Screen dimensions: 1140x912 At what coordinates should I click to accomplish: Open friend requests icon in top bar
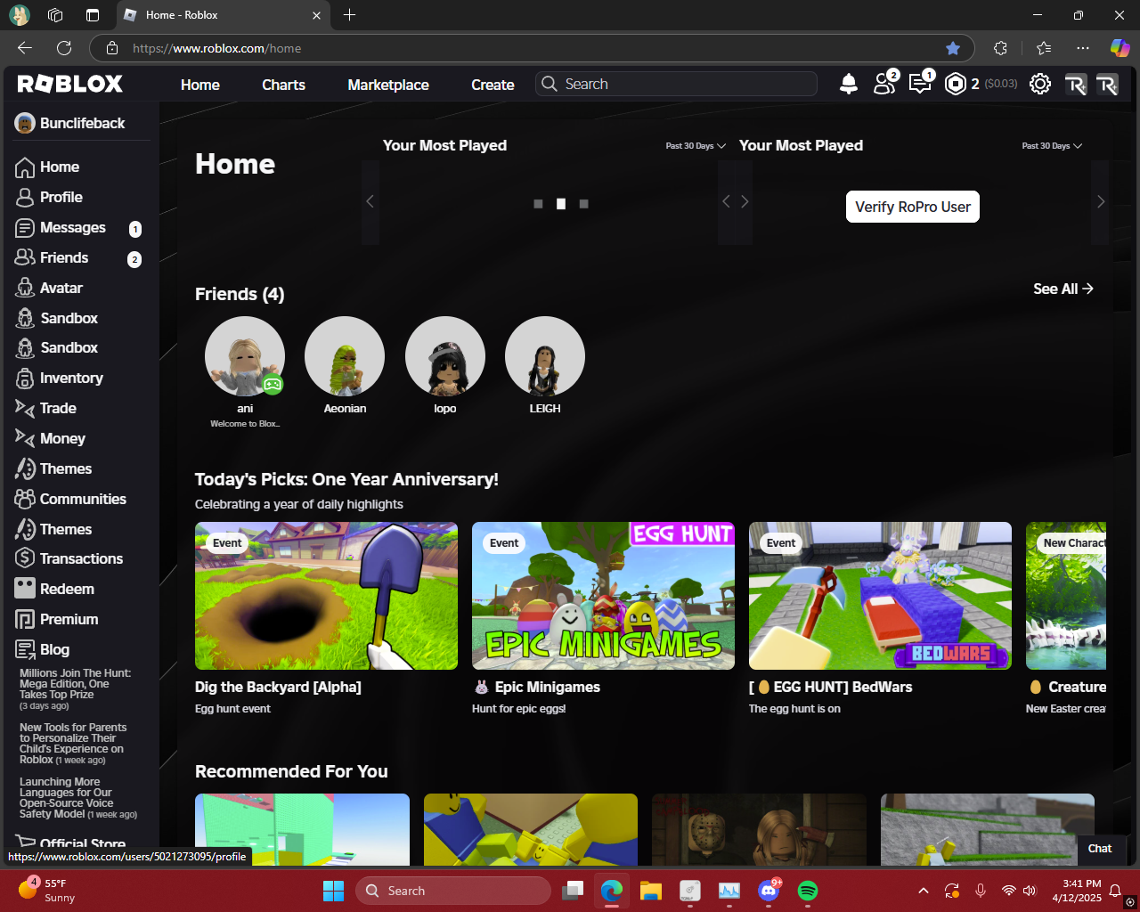click(884, 84)
